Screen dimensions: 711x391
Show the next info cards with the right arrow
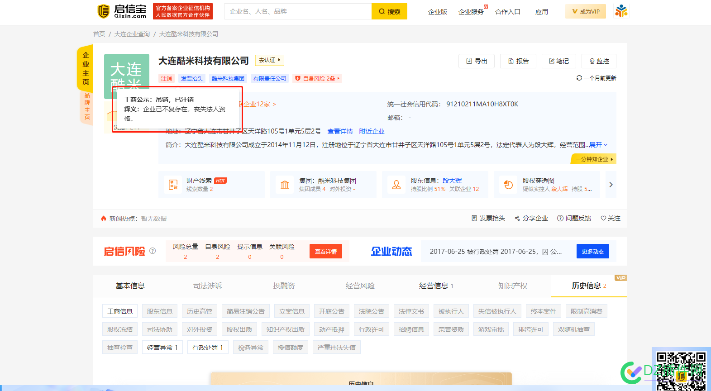pyautogui.click(x=611, y=185)
